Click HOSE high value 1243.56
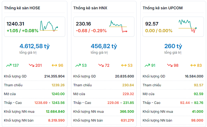207x127 pixels. coord(58,103)
